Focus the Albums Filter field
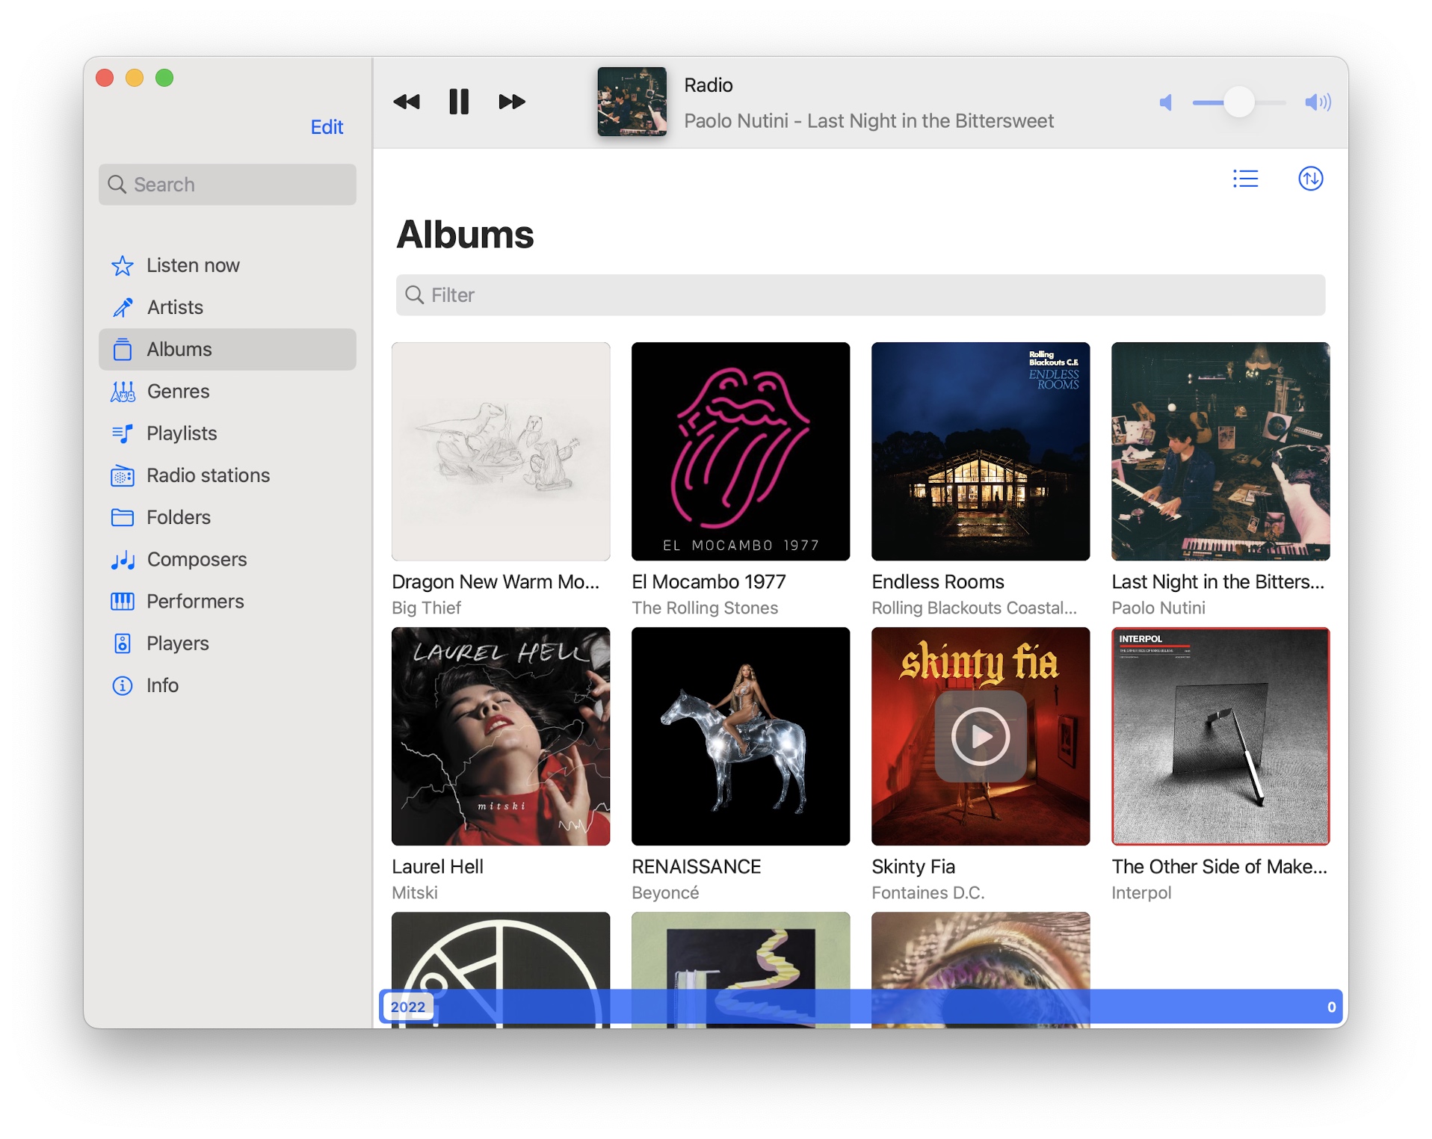The image size is (1432, 1139). coord(860,295)
